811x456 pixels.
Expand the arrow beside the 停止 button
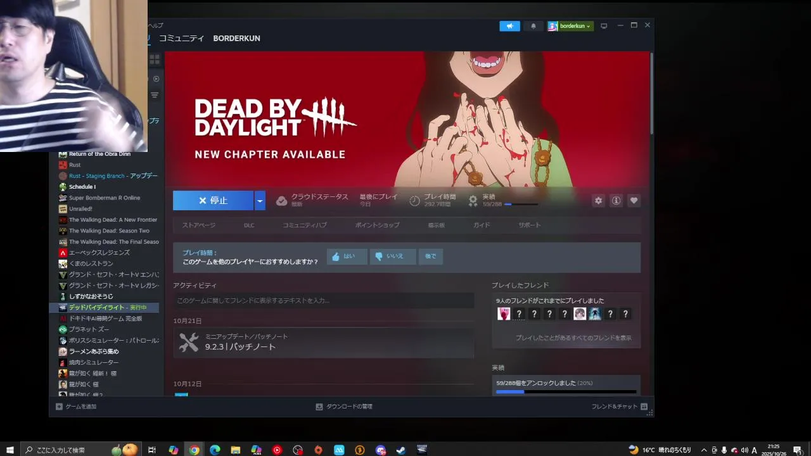pos(260,200)
